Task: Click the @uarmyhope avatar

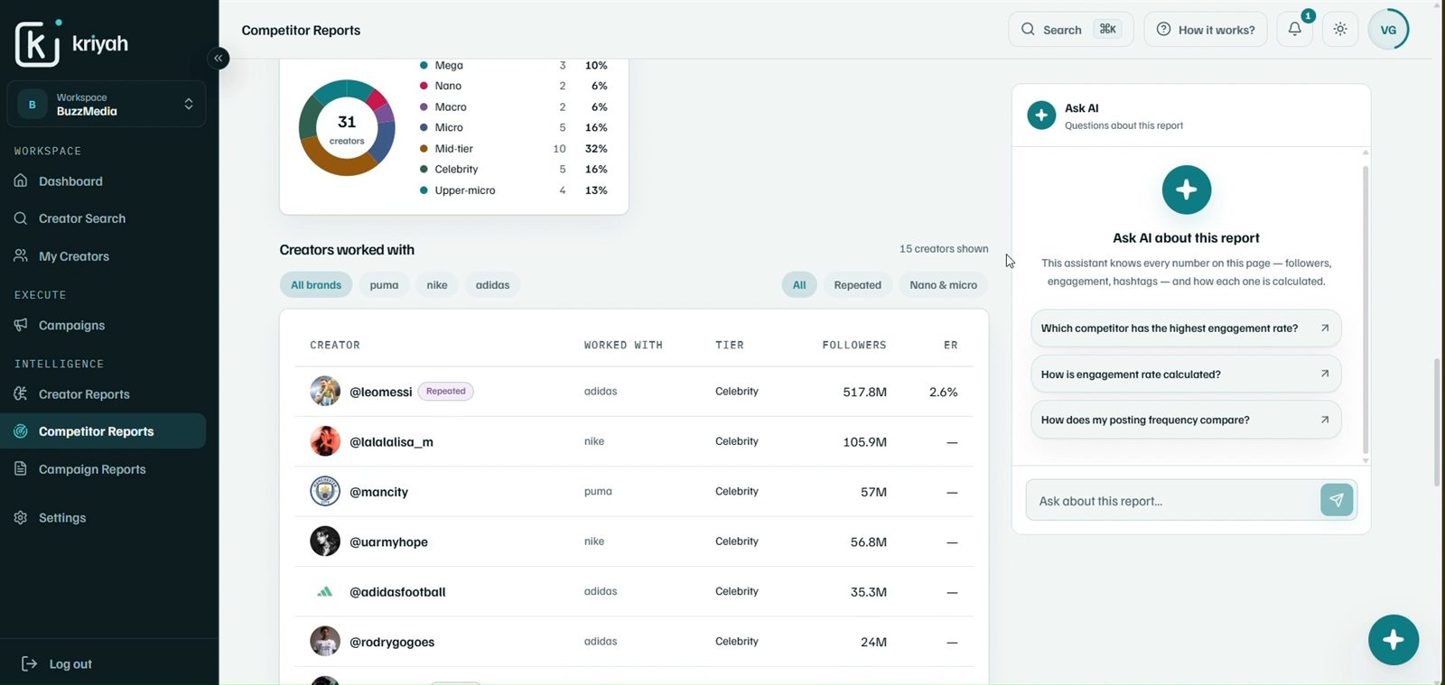Action: pyautogui.click(x=325, y=542)
